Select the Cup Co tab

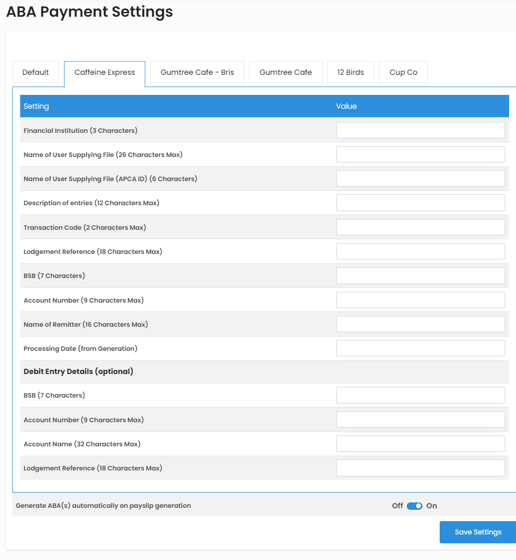click(x=403, y=72)
